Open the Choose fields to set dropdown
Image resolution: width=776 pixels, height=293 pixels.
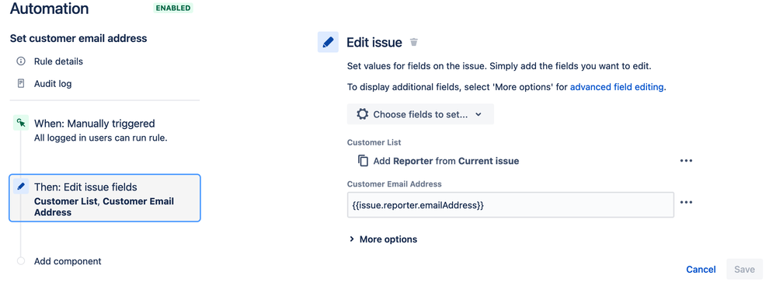point(420,114)
